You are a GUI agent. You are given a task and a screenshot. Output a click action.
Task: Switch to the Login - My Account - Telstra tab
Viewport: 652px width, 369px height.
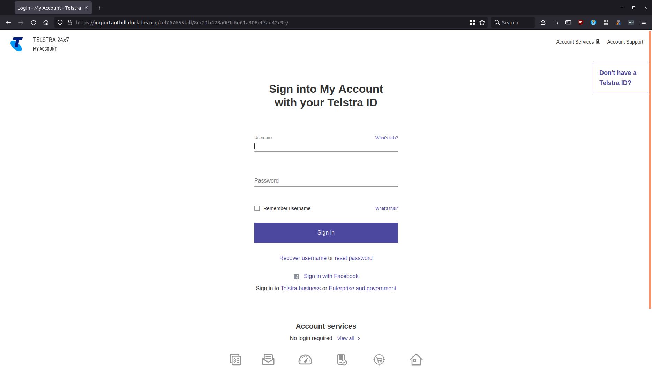(49, 8)
